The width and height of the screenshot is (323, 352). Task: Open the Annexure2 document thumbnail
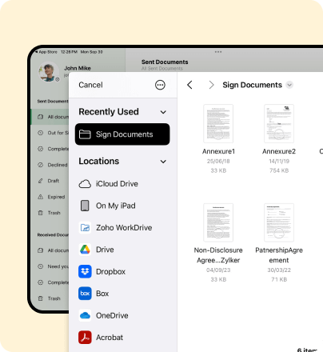[x=279, y=123]
